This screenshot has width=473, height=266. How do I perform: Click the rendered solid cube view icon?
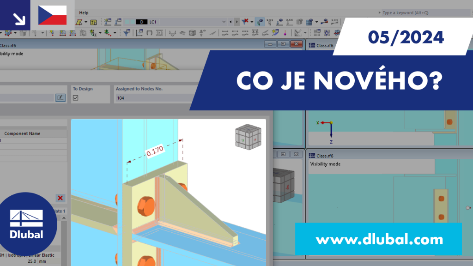pos(192,33)
